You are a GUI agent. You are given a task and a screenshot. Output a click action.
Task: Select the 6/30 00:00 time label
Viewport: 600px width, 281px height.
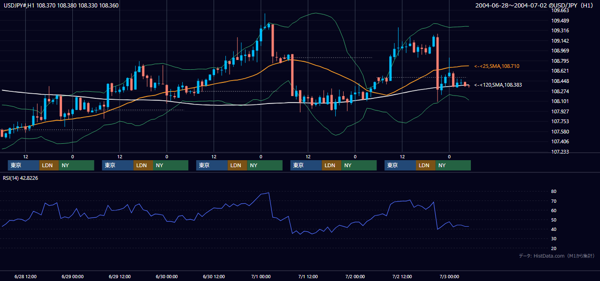[167, 276]
